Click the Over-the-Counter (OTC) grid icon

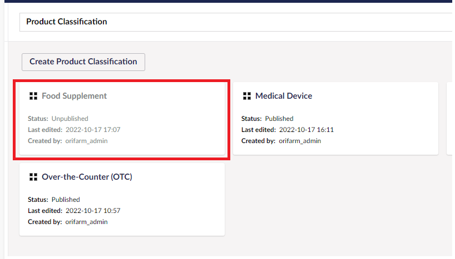pyautogui.click(x=33, y=177)
